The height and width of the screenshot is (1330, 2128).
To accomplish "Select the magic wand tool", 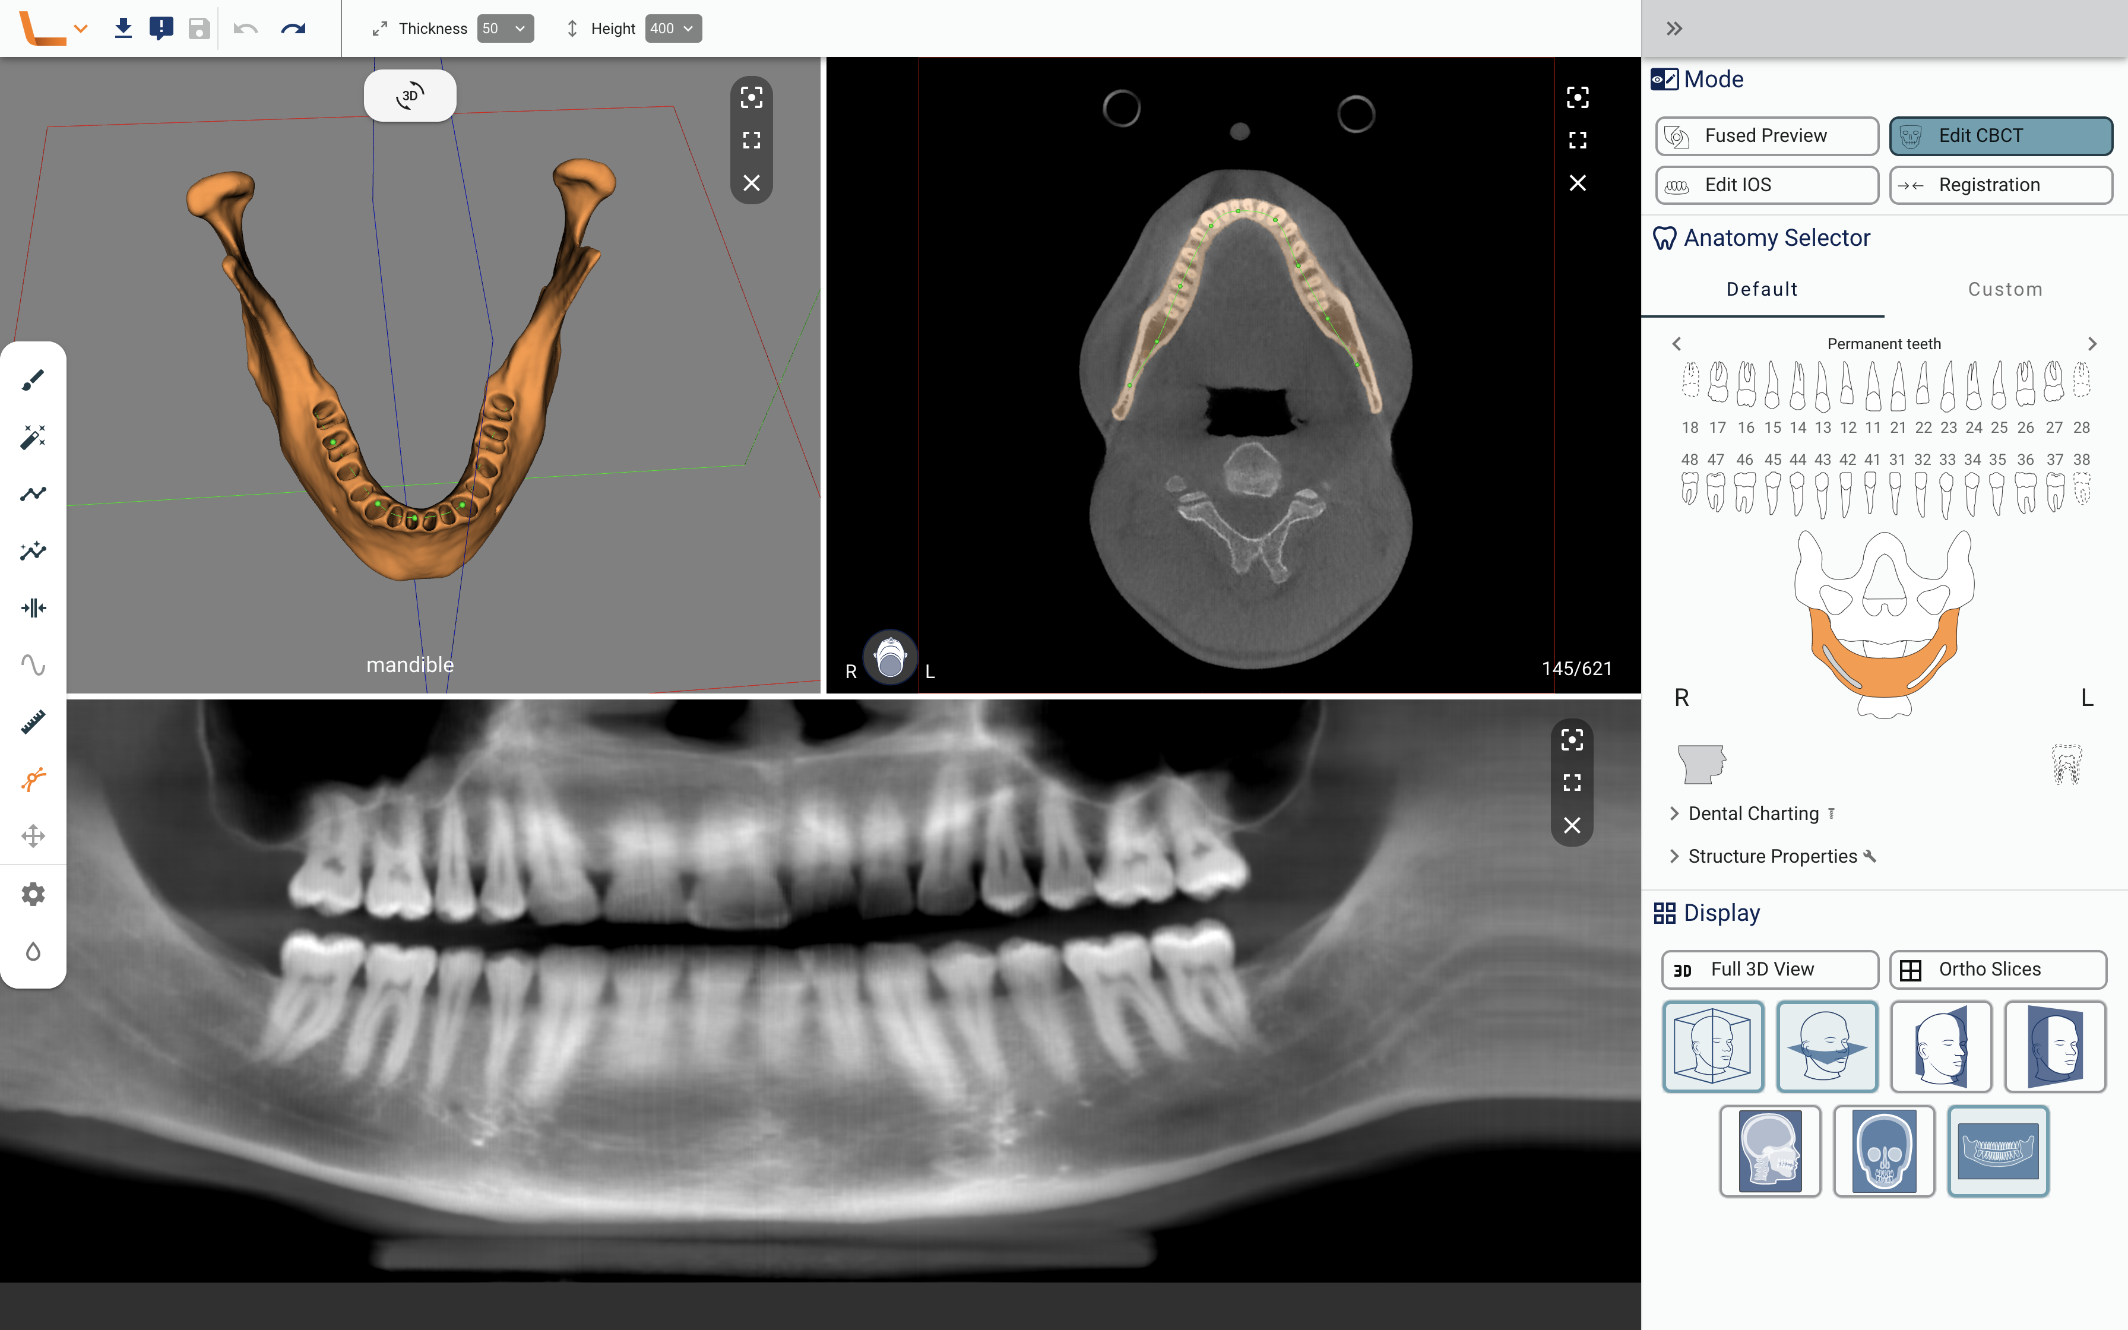I will coord(33,437).
